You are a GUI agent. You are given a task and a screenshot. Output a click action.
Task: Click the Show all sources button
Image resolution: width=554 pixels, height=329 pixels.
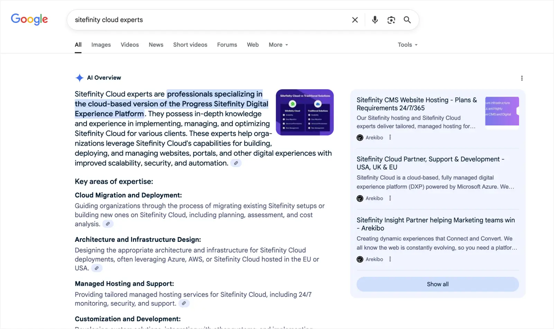[x=438, y=284]
